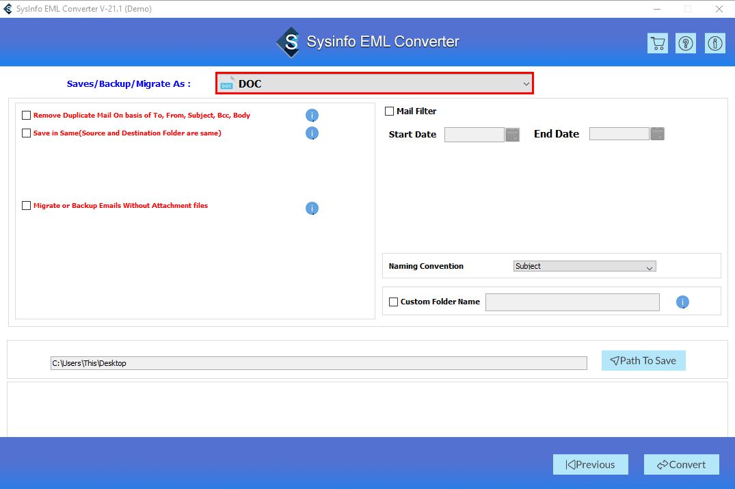
Task: Enable Remove Duplicate Mail checkbox
Action: [x=27, y=115]
